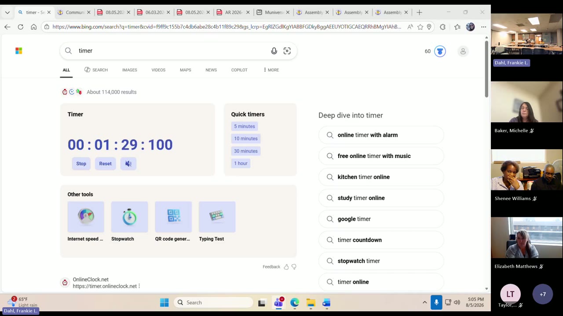Go to browser home page icon
This screenshot has width=563, height=316.
pyautogui.click(x=34, y=27)
